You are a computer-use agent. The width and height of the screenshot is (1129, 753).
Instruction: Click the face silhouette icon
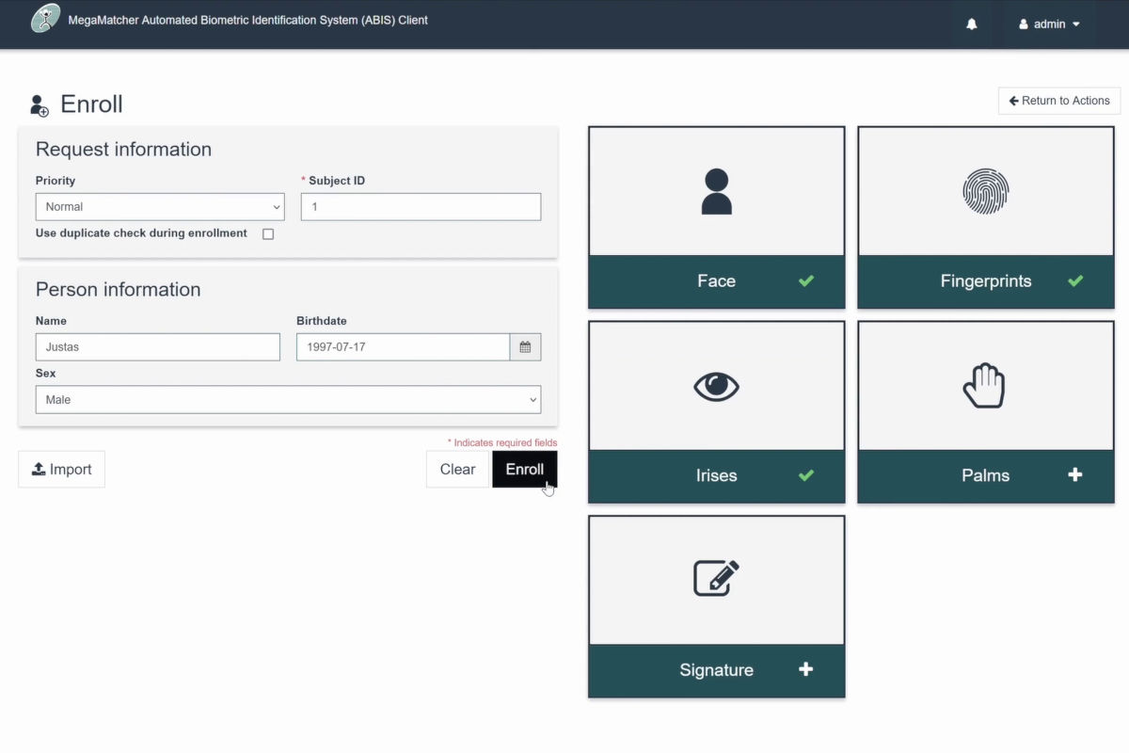(x=716, y=191)
